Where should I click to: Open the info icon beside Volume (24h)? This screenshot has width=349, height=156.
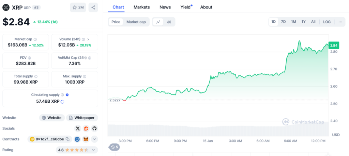point(83,39)
